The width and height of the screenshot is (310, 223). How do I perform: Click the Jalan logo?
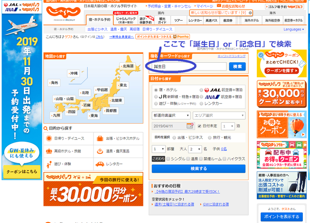coord(63,13)
